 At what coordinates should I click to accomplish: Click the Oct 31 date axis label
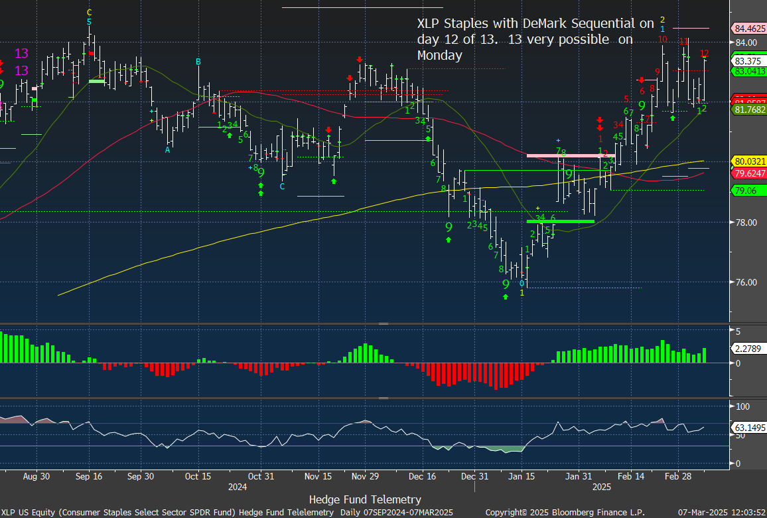[261, 476]
